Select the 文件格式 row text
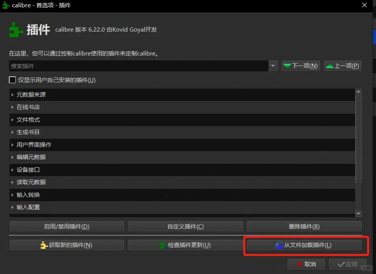Image resolution: width=376 pixels, height=274 pixels. [x=28, y=119]
